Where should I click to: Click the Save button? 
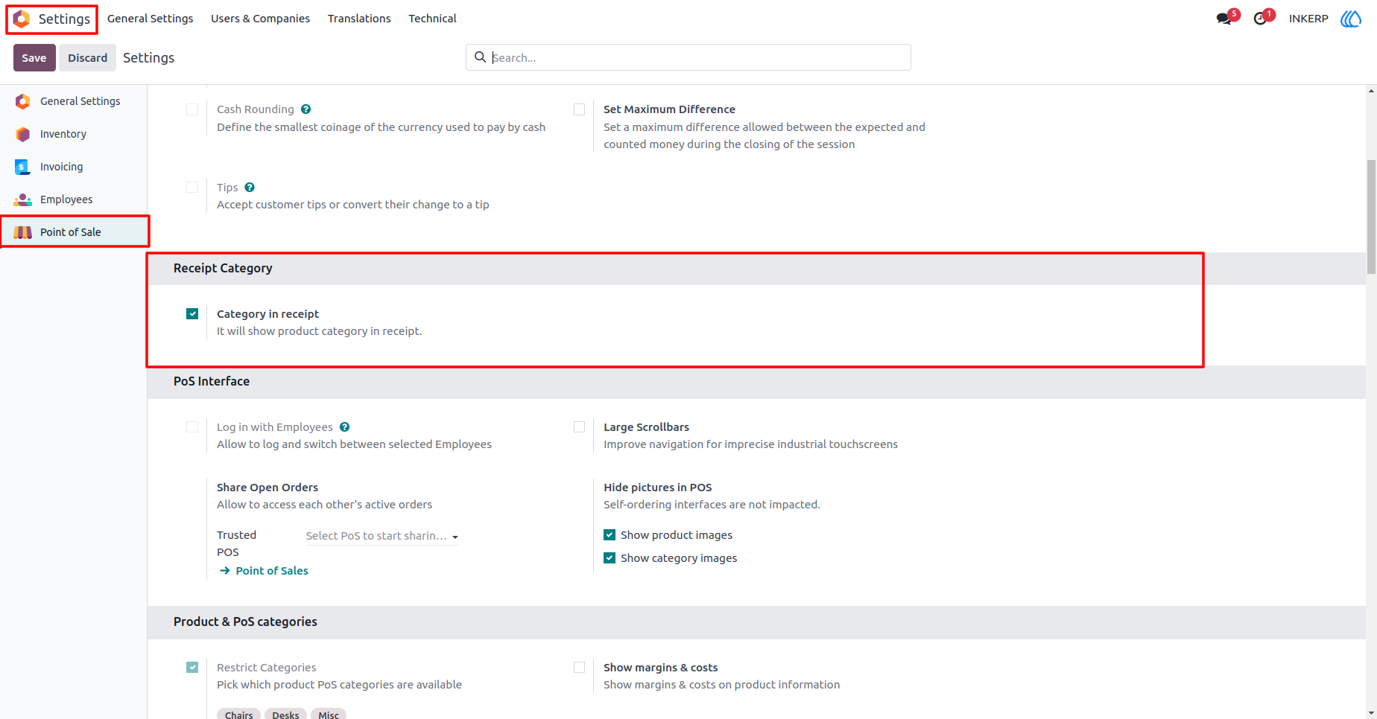pyautogui.click(x=34, y=58)
